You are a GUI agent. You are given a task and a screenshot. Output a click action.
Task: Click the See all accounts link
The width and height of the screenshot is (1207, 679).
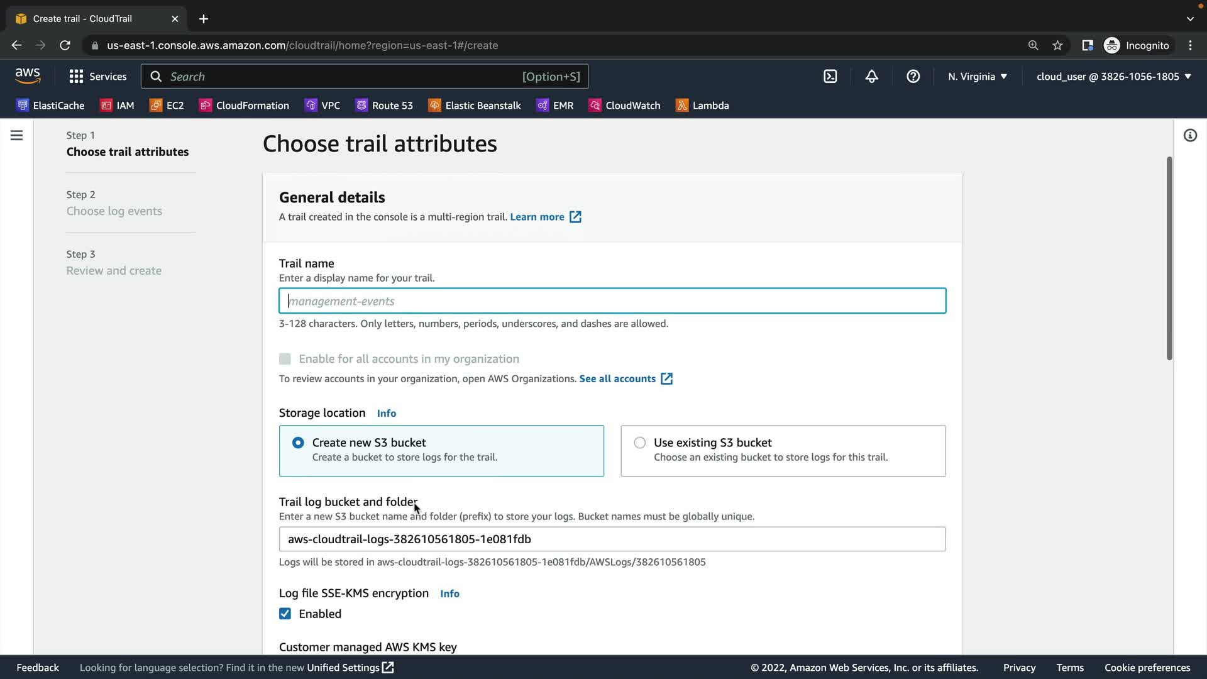click(x=617, y=378)
